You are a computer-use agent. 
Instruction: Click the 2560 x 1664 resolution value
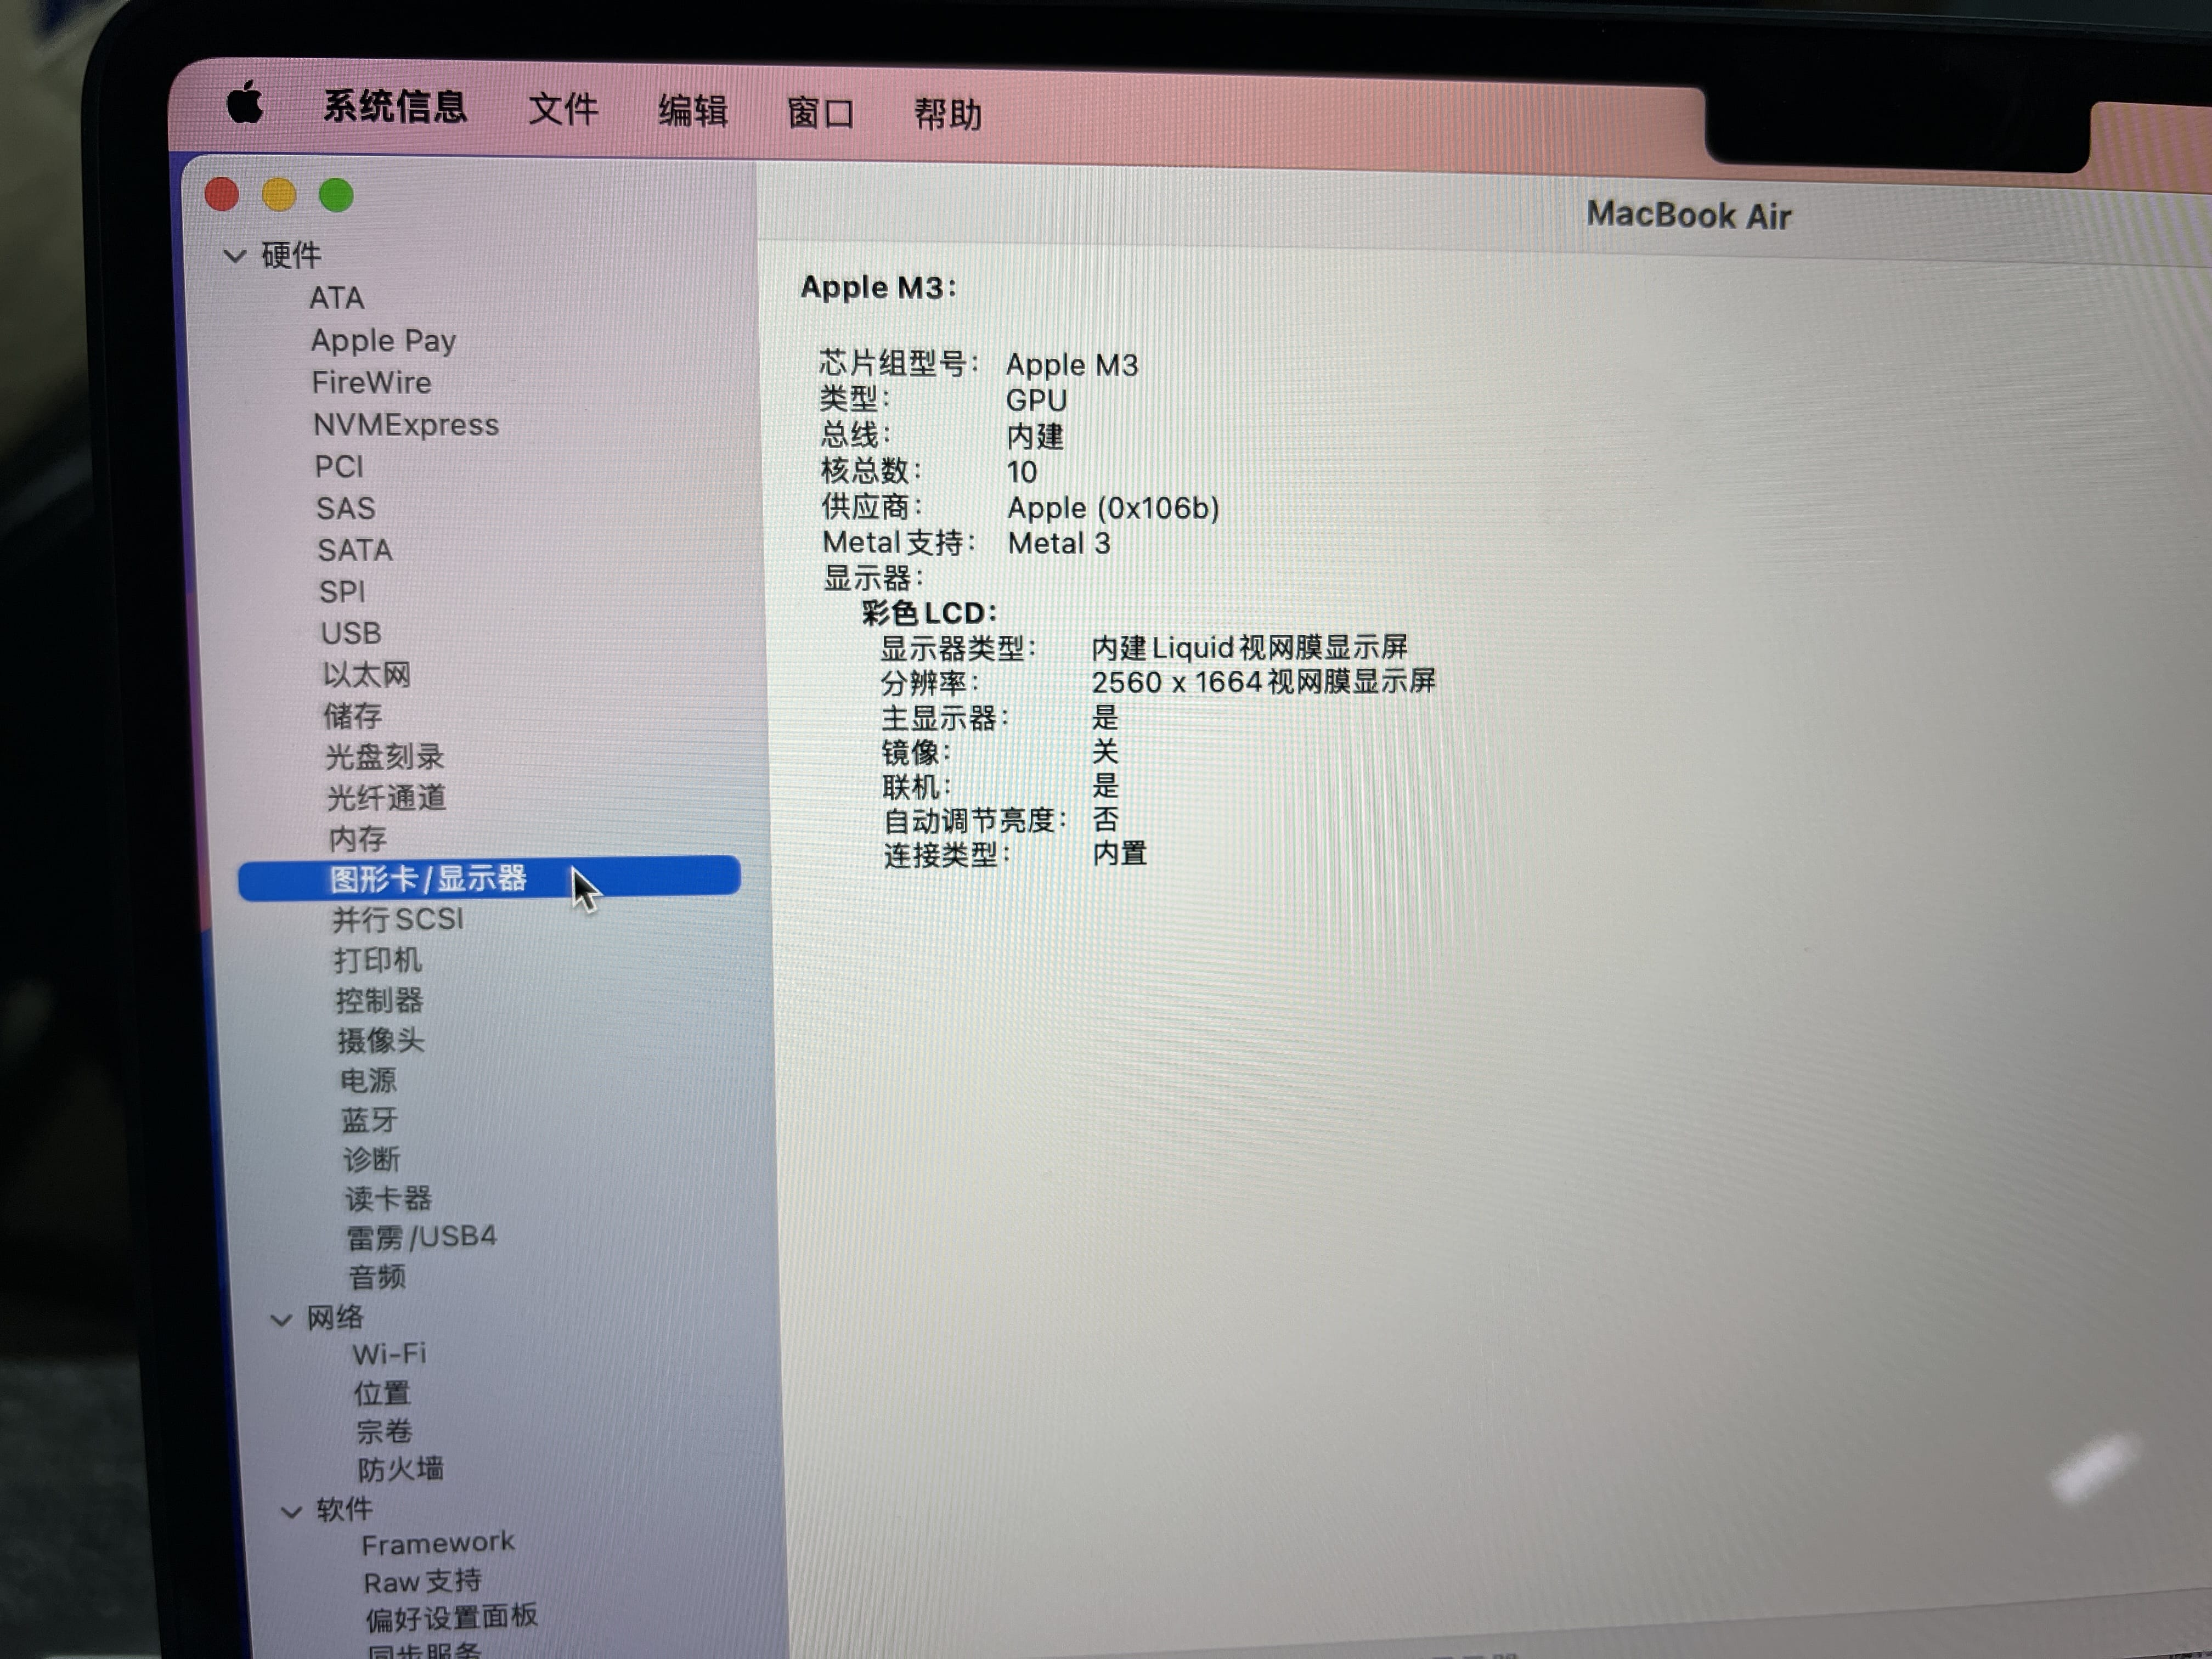point(1263,682)
